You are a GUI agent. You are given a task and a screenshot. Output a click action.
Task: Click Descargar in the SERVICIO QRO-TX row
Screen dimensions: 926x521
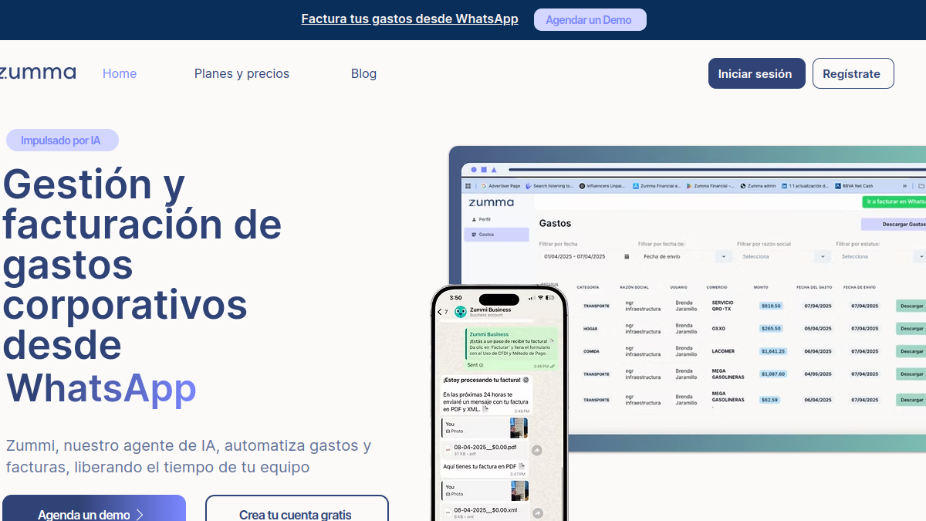click(911, 306)
